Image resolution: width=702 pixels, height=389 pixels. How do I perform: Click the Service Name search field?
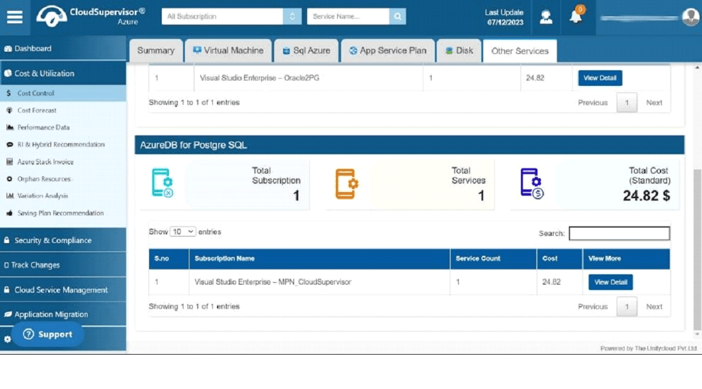pos(349,17)
